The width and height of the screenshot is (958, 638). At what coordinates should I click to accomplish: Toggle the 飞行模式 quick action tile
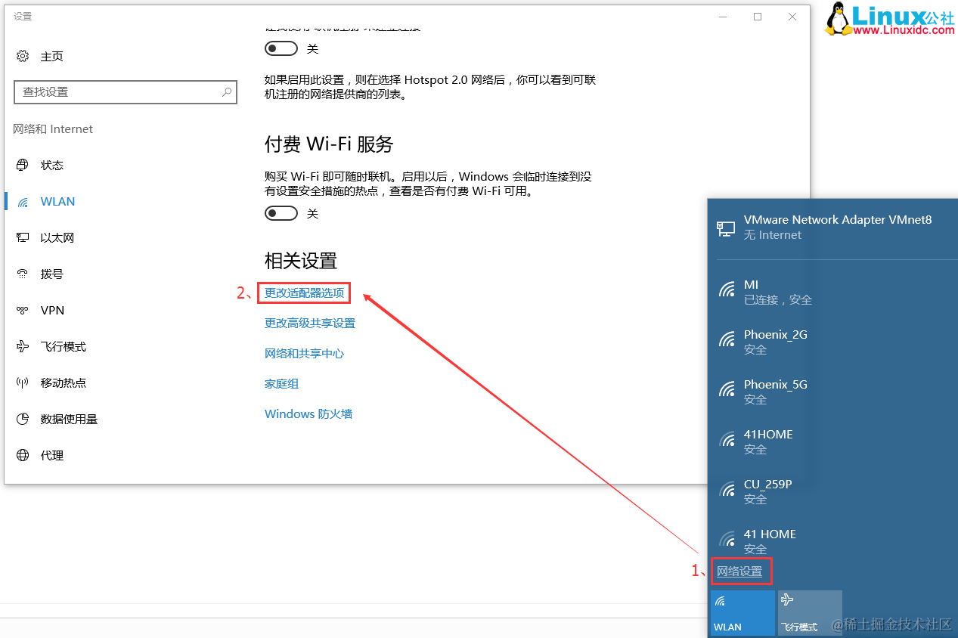pyautogui.click(x=808, y=612)
